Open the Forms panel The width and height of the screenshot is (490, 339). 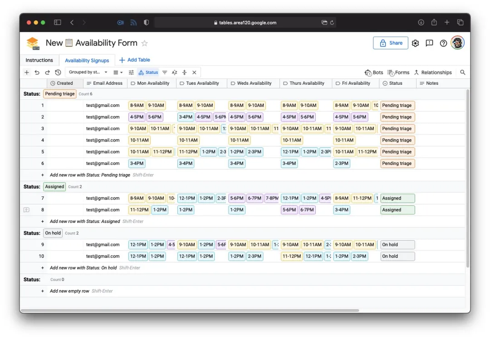tap(398, 73)
